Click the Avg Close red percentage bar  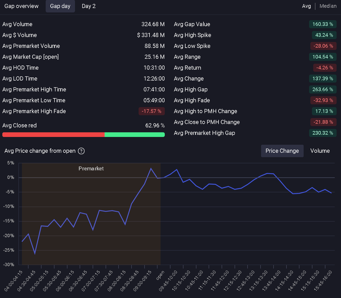[x=84, y=135]
